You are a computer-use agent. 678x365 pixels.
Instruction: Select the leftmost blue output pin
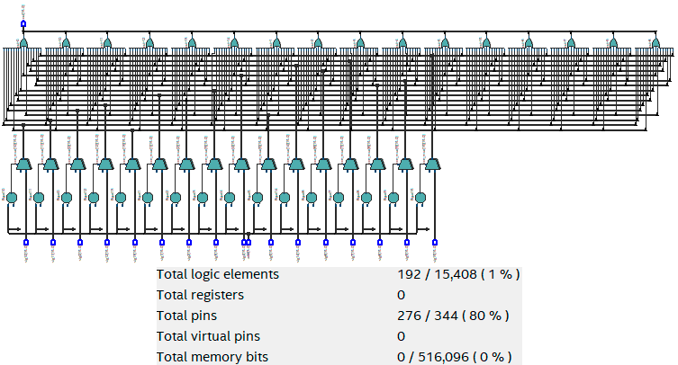coord(25,242)
